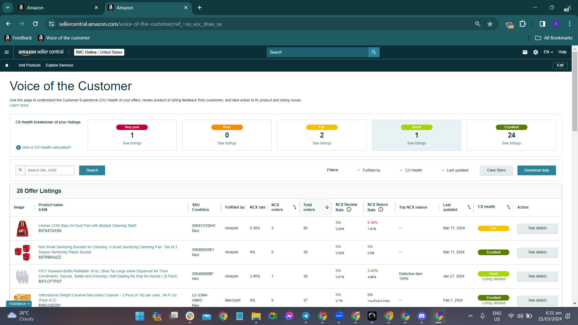Click the page vertical scrollbar thumb
The height and width of the screenshot is (325, 578).
coord(575,91)
